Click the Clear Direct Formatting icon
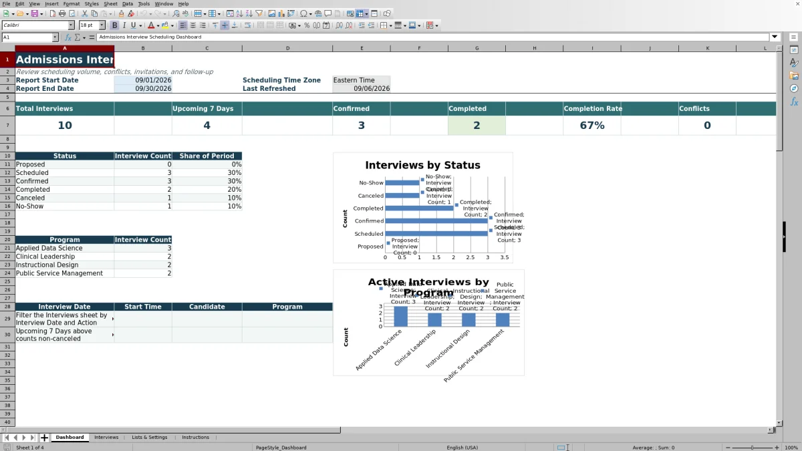 [x=131, y=13]
